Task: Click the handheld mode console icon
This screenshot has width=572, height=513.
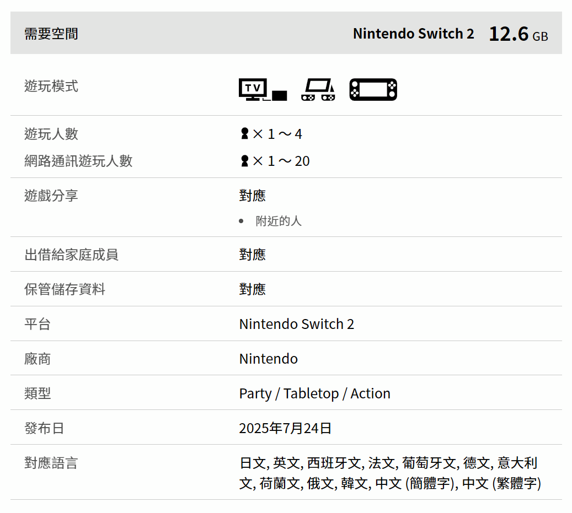Action: point(373,89)
